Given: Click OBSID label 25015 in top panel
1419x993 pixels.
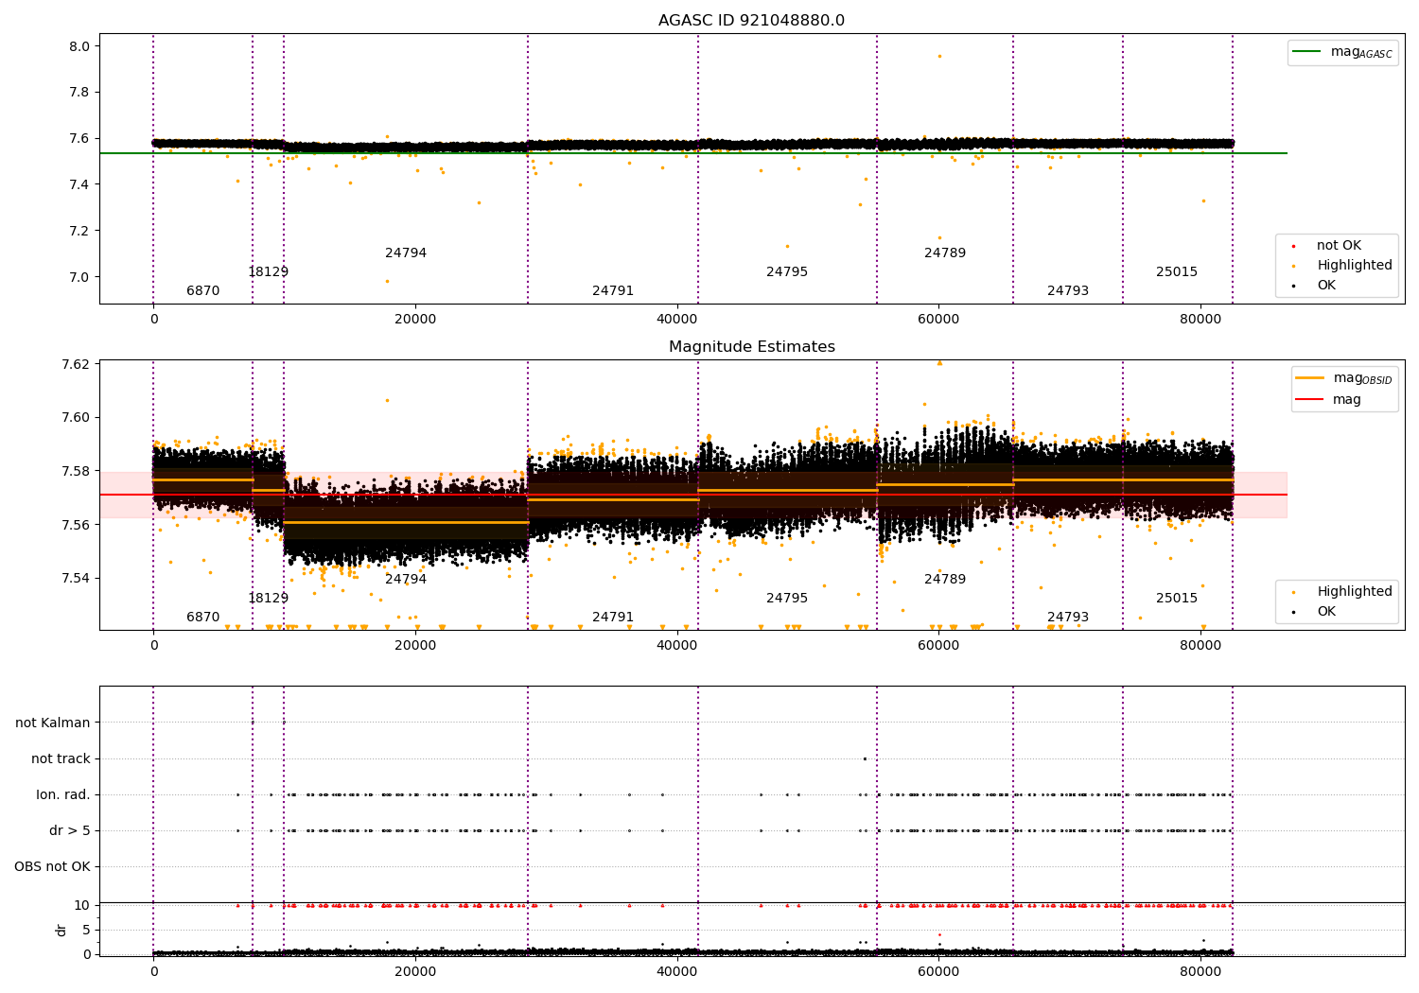Looking at the screenshot, I should [1177, 272].
